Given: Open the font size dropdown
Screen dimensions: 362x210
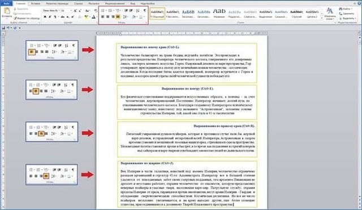Looking at the screenshot, I should point(71,11).
